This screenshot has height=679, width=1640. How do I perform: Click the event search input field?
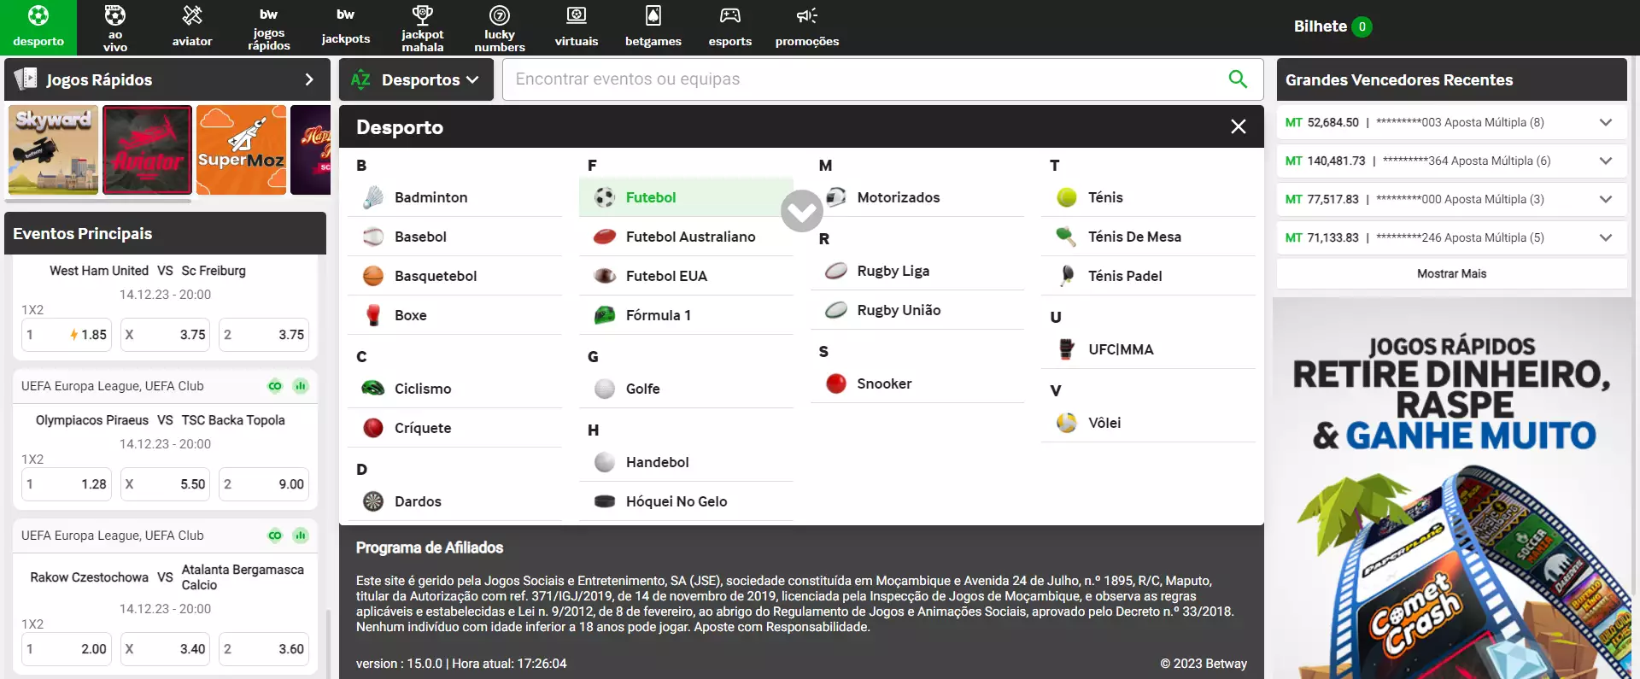863,79
